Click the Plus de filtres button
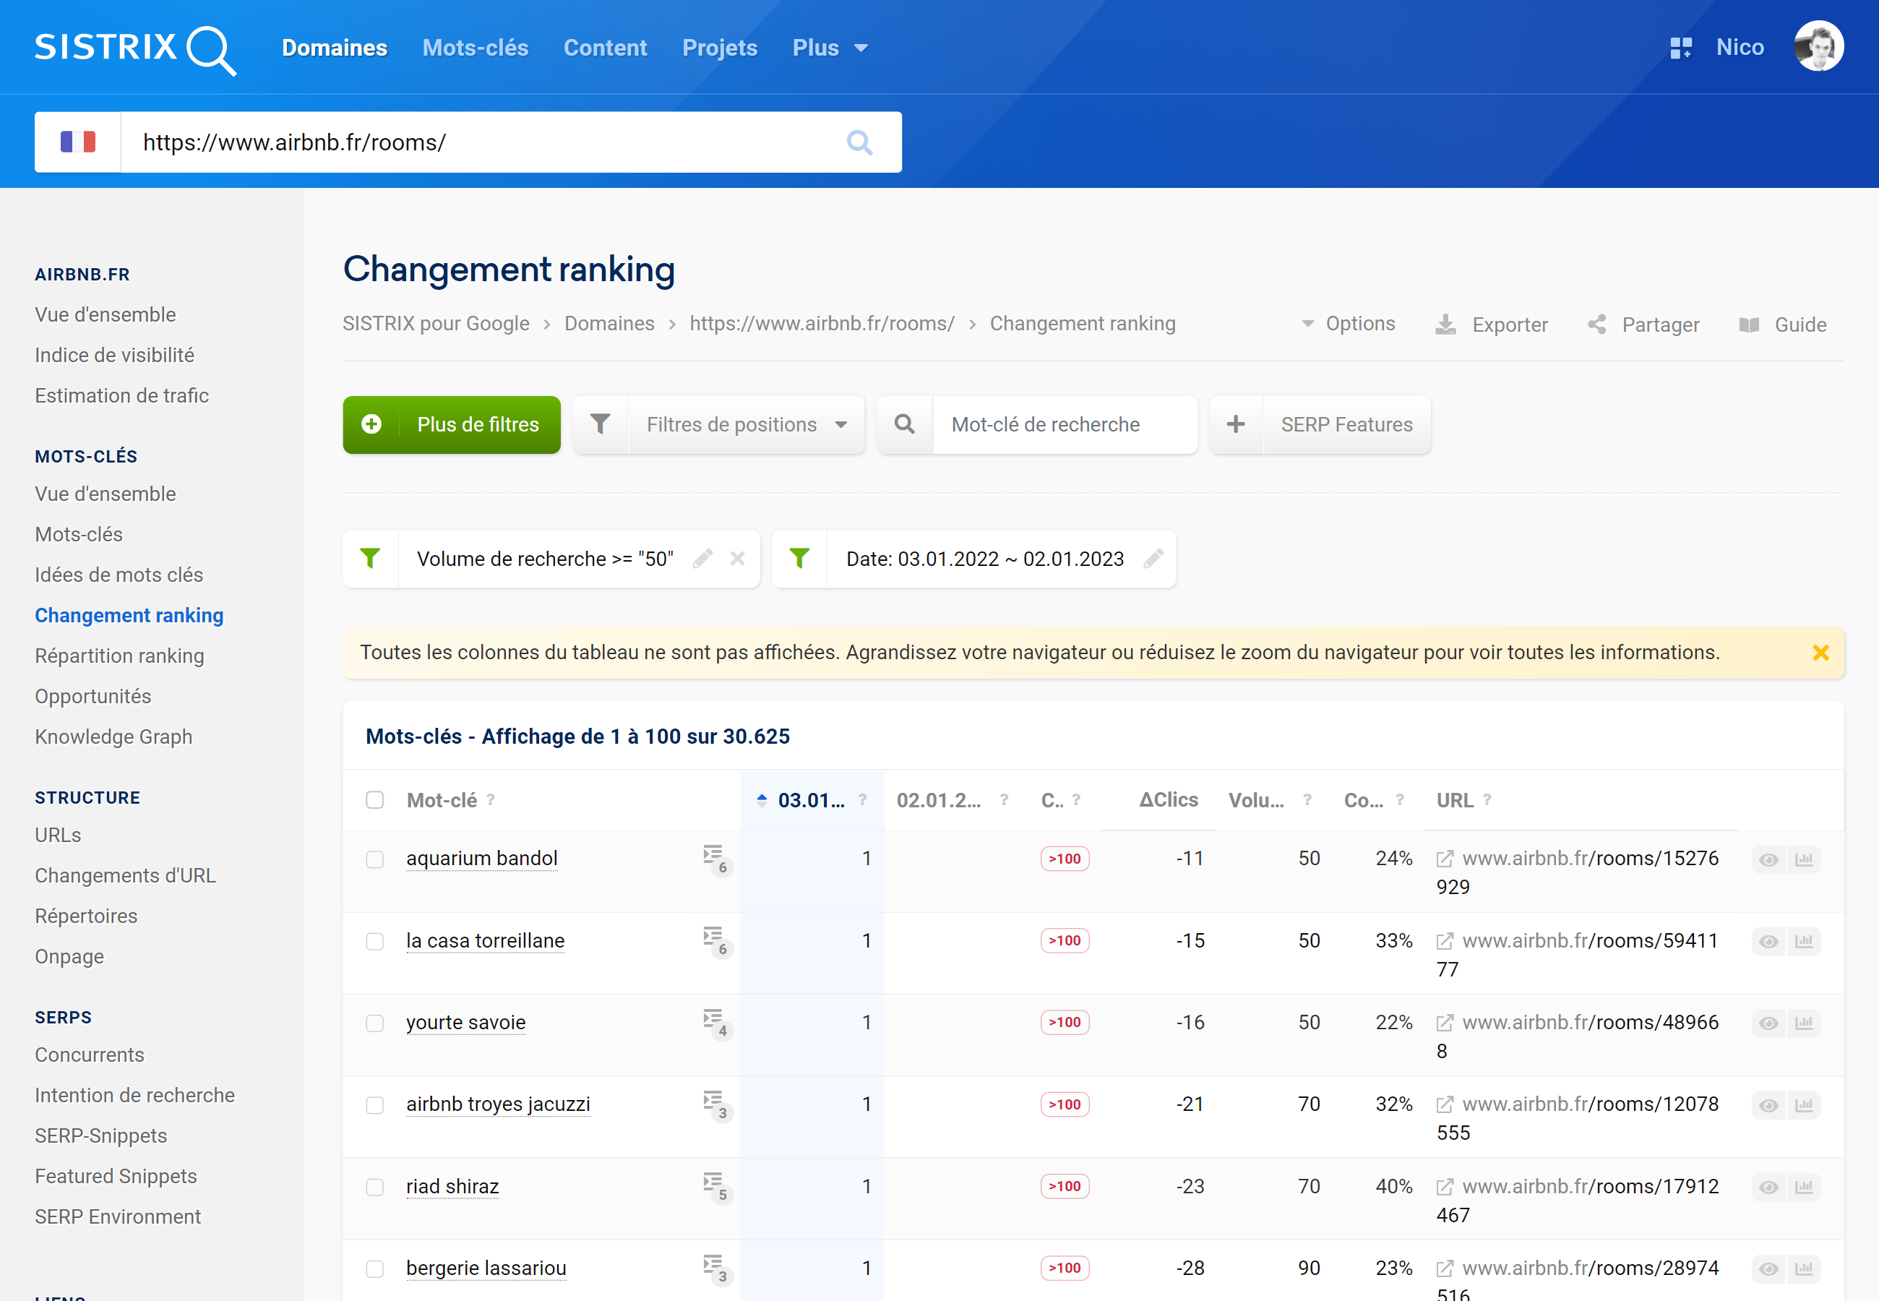The width and height of the screenshot is (1879, 1301). click(452, 425)
